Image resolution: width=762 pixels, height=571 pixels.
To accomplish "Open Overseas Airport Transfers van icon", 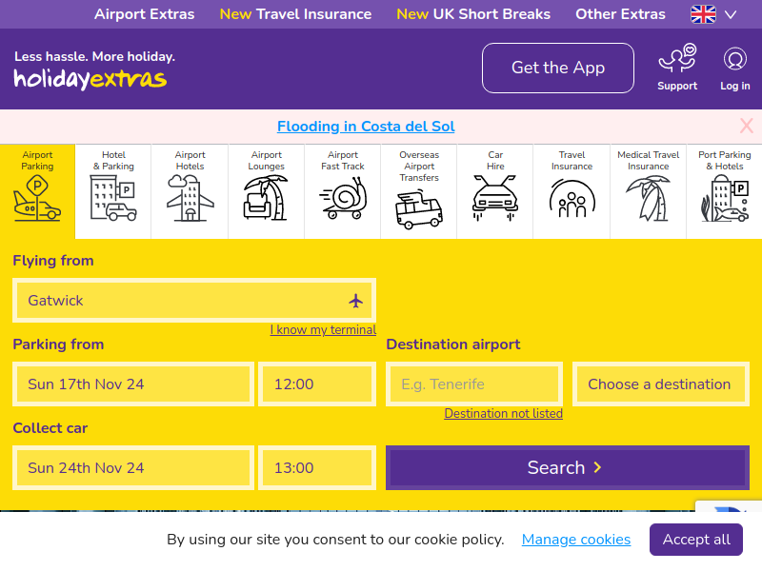I will (419, 209).
